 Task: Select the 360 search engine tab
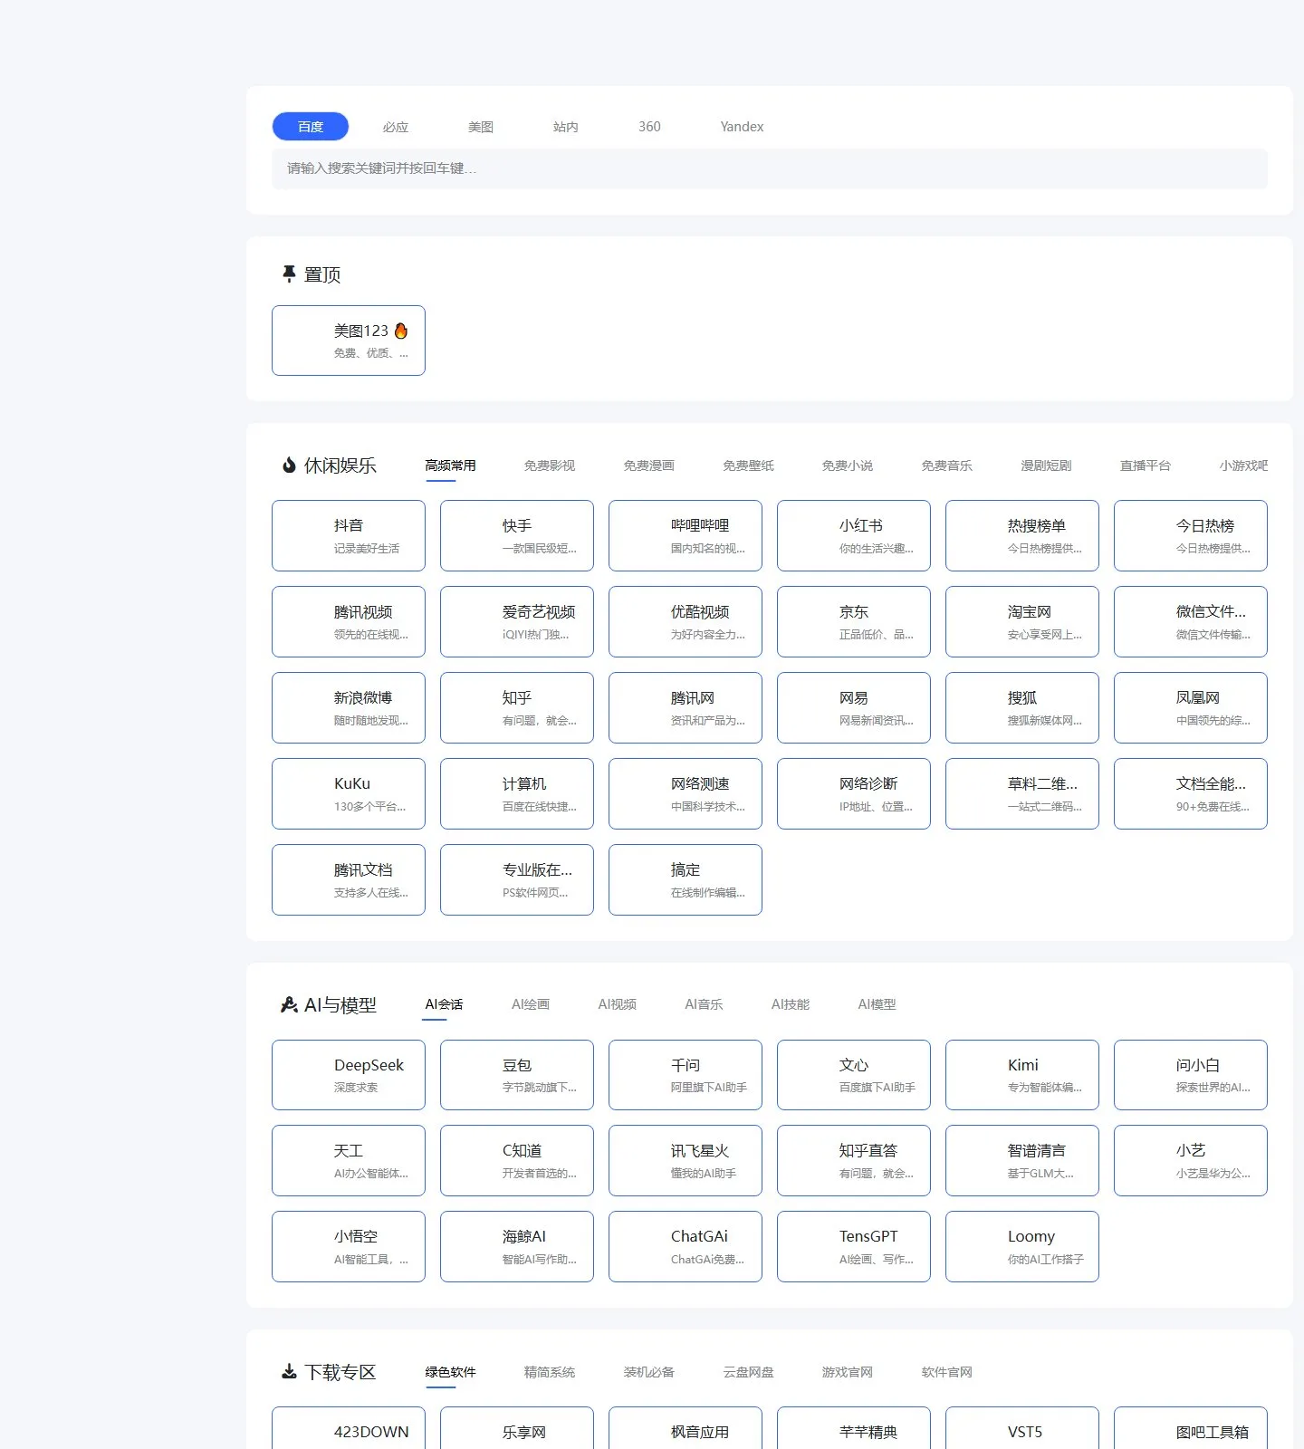[x=649, y=127]
